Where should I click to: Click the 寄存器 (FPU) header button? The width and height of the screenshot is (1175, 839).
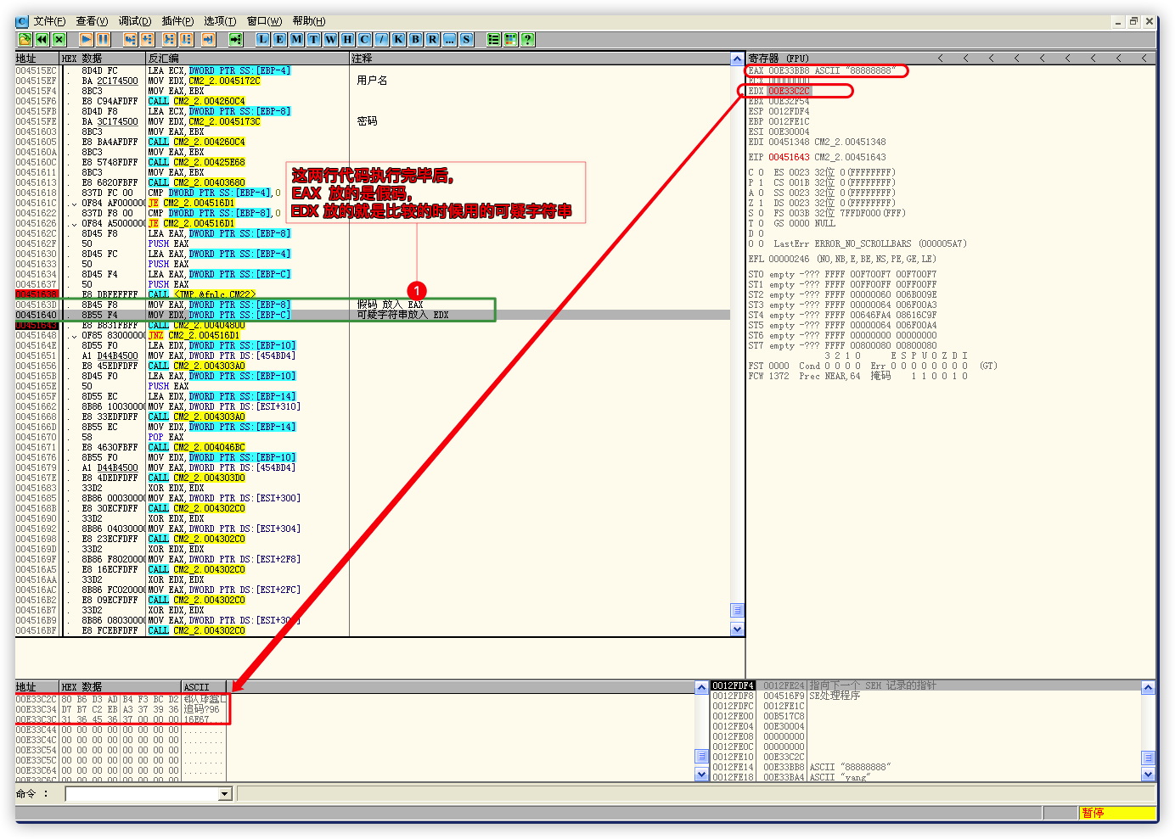779,59
